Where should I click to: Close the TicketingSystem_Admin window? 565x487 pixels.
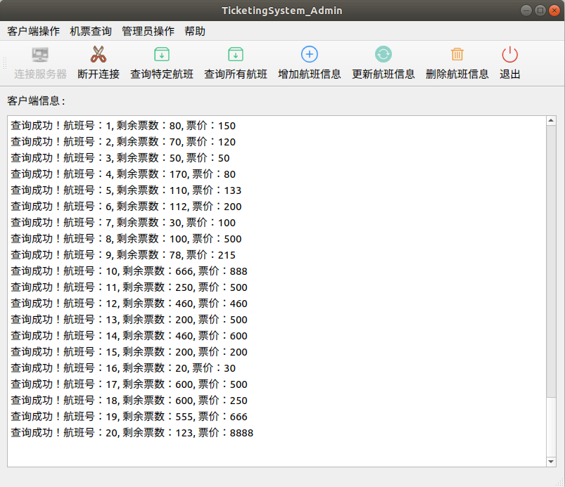pos(554,11)
